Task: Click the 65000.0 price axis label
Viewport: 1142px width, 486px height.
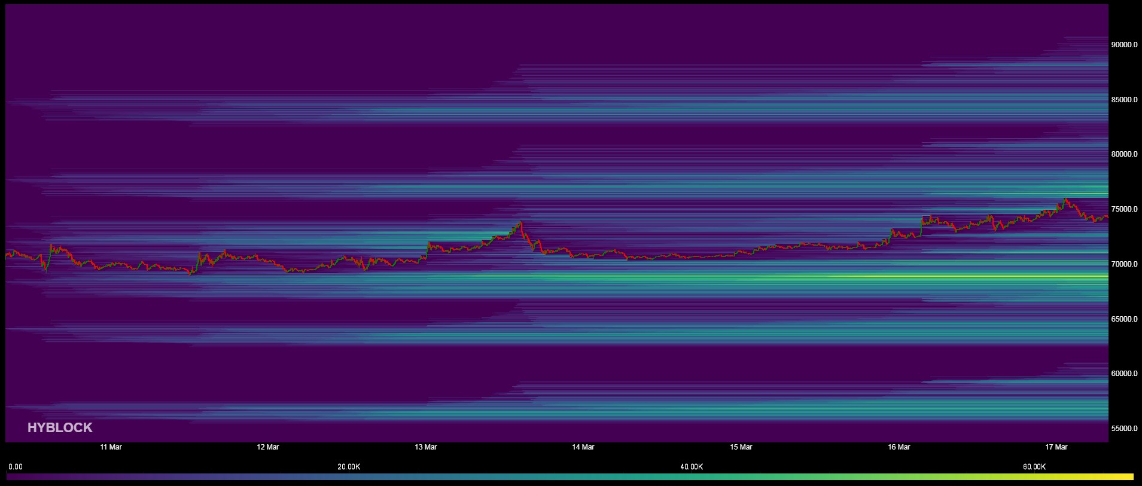Action: point(1124,319)
